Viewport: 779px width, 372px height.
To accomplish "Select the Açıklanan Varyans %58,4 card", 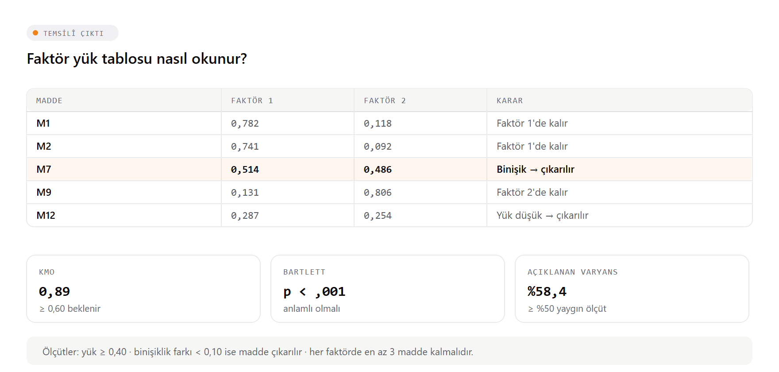I will click(x=632, y=289).
